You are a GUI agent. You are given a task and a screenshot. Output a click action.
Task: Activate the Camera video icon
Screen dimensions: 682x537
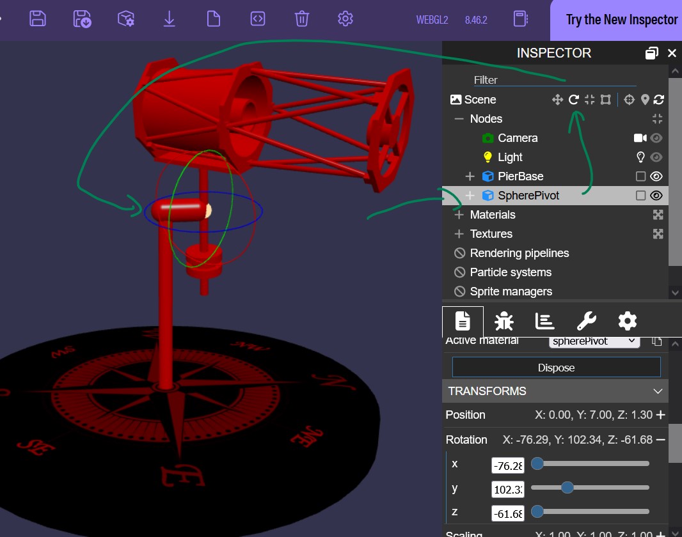(x=640, y=137)
